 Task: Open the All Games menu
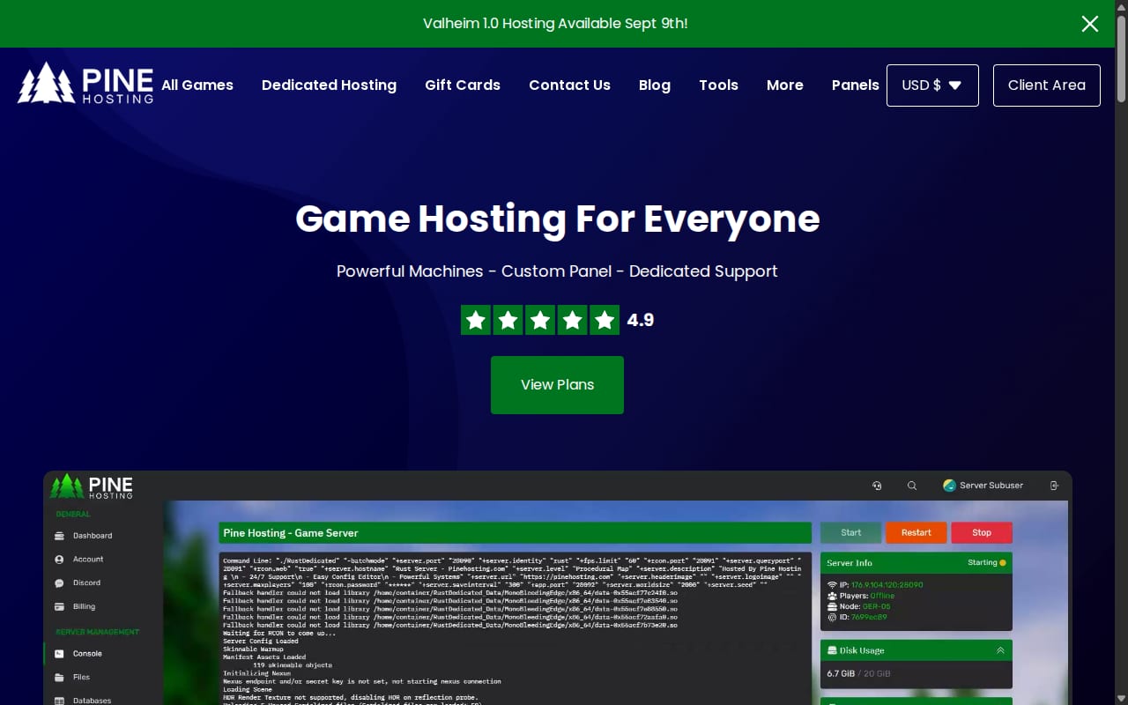tap(197, 85)
